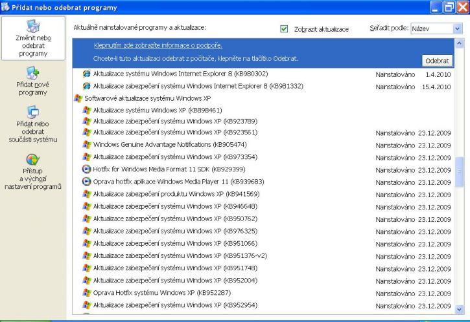470x322 pixels.
Task: Open Přidat nebo odebrat součásti systému
Action: point(32,124)
